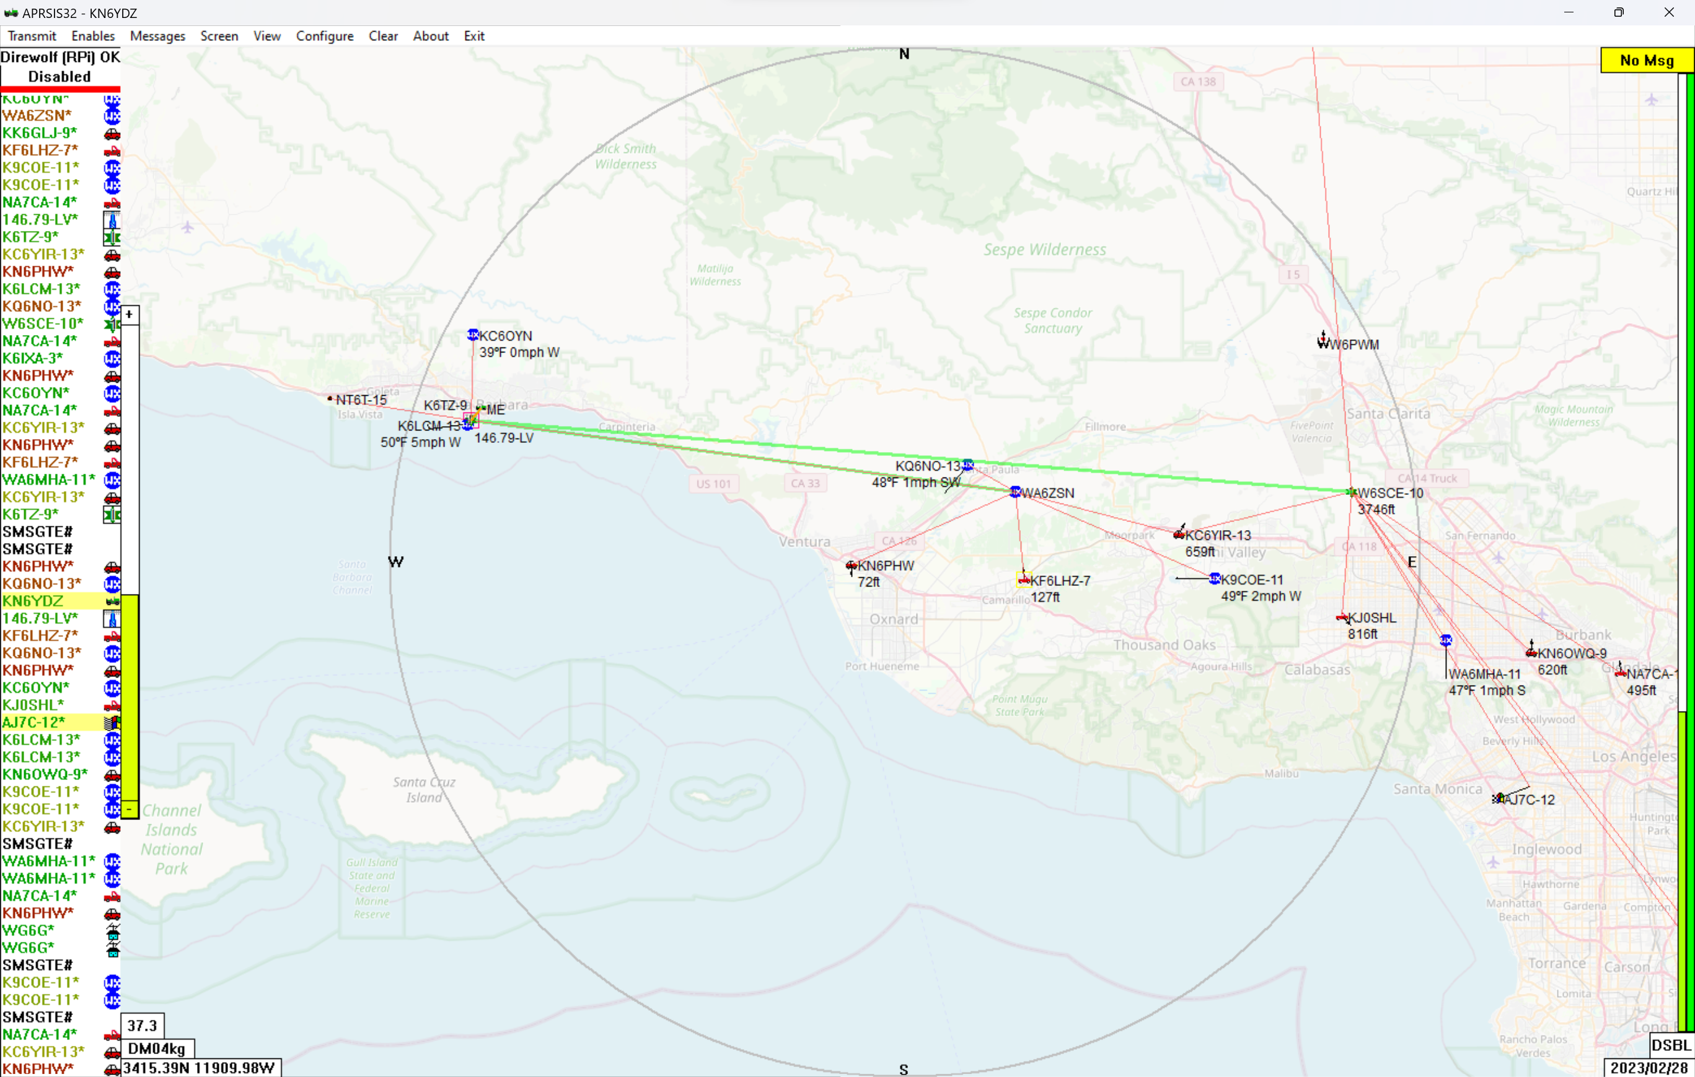
Task: Click the yellow No Msg button
Action: (x=1647, y=61)
